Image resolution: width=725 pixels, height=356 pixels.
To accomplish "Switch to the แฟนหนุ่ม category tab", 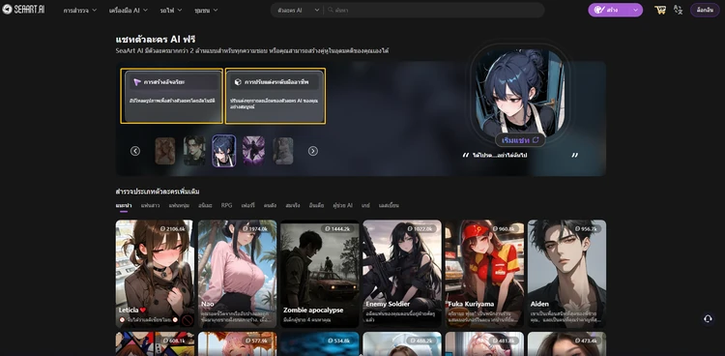I will click(179, 205).
